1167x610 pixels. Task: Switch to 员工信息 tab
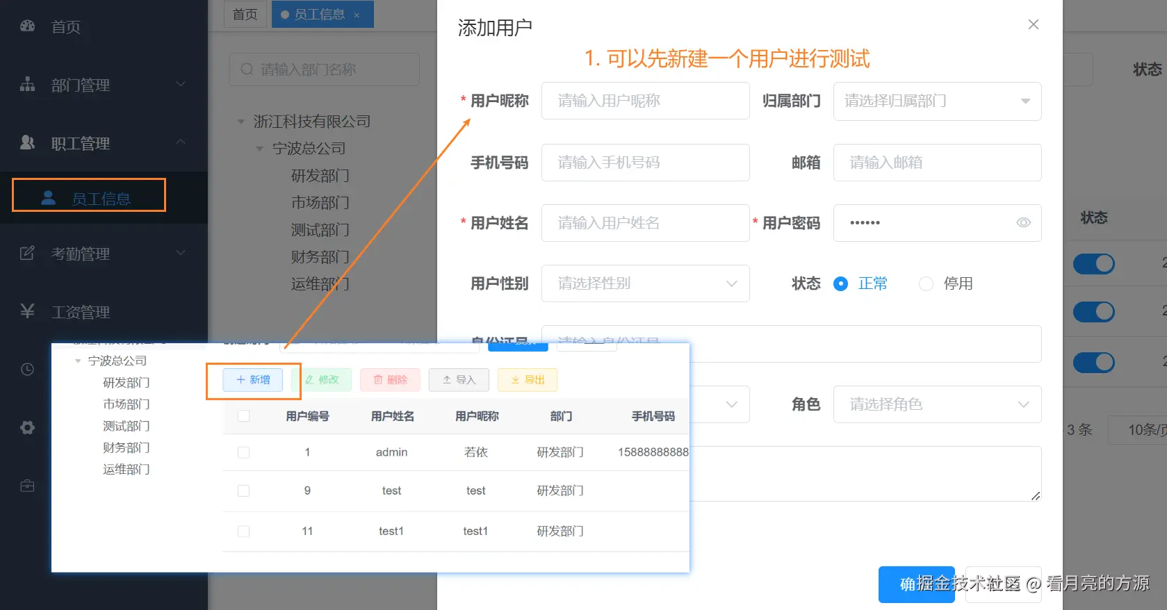point(323,14)
